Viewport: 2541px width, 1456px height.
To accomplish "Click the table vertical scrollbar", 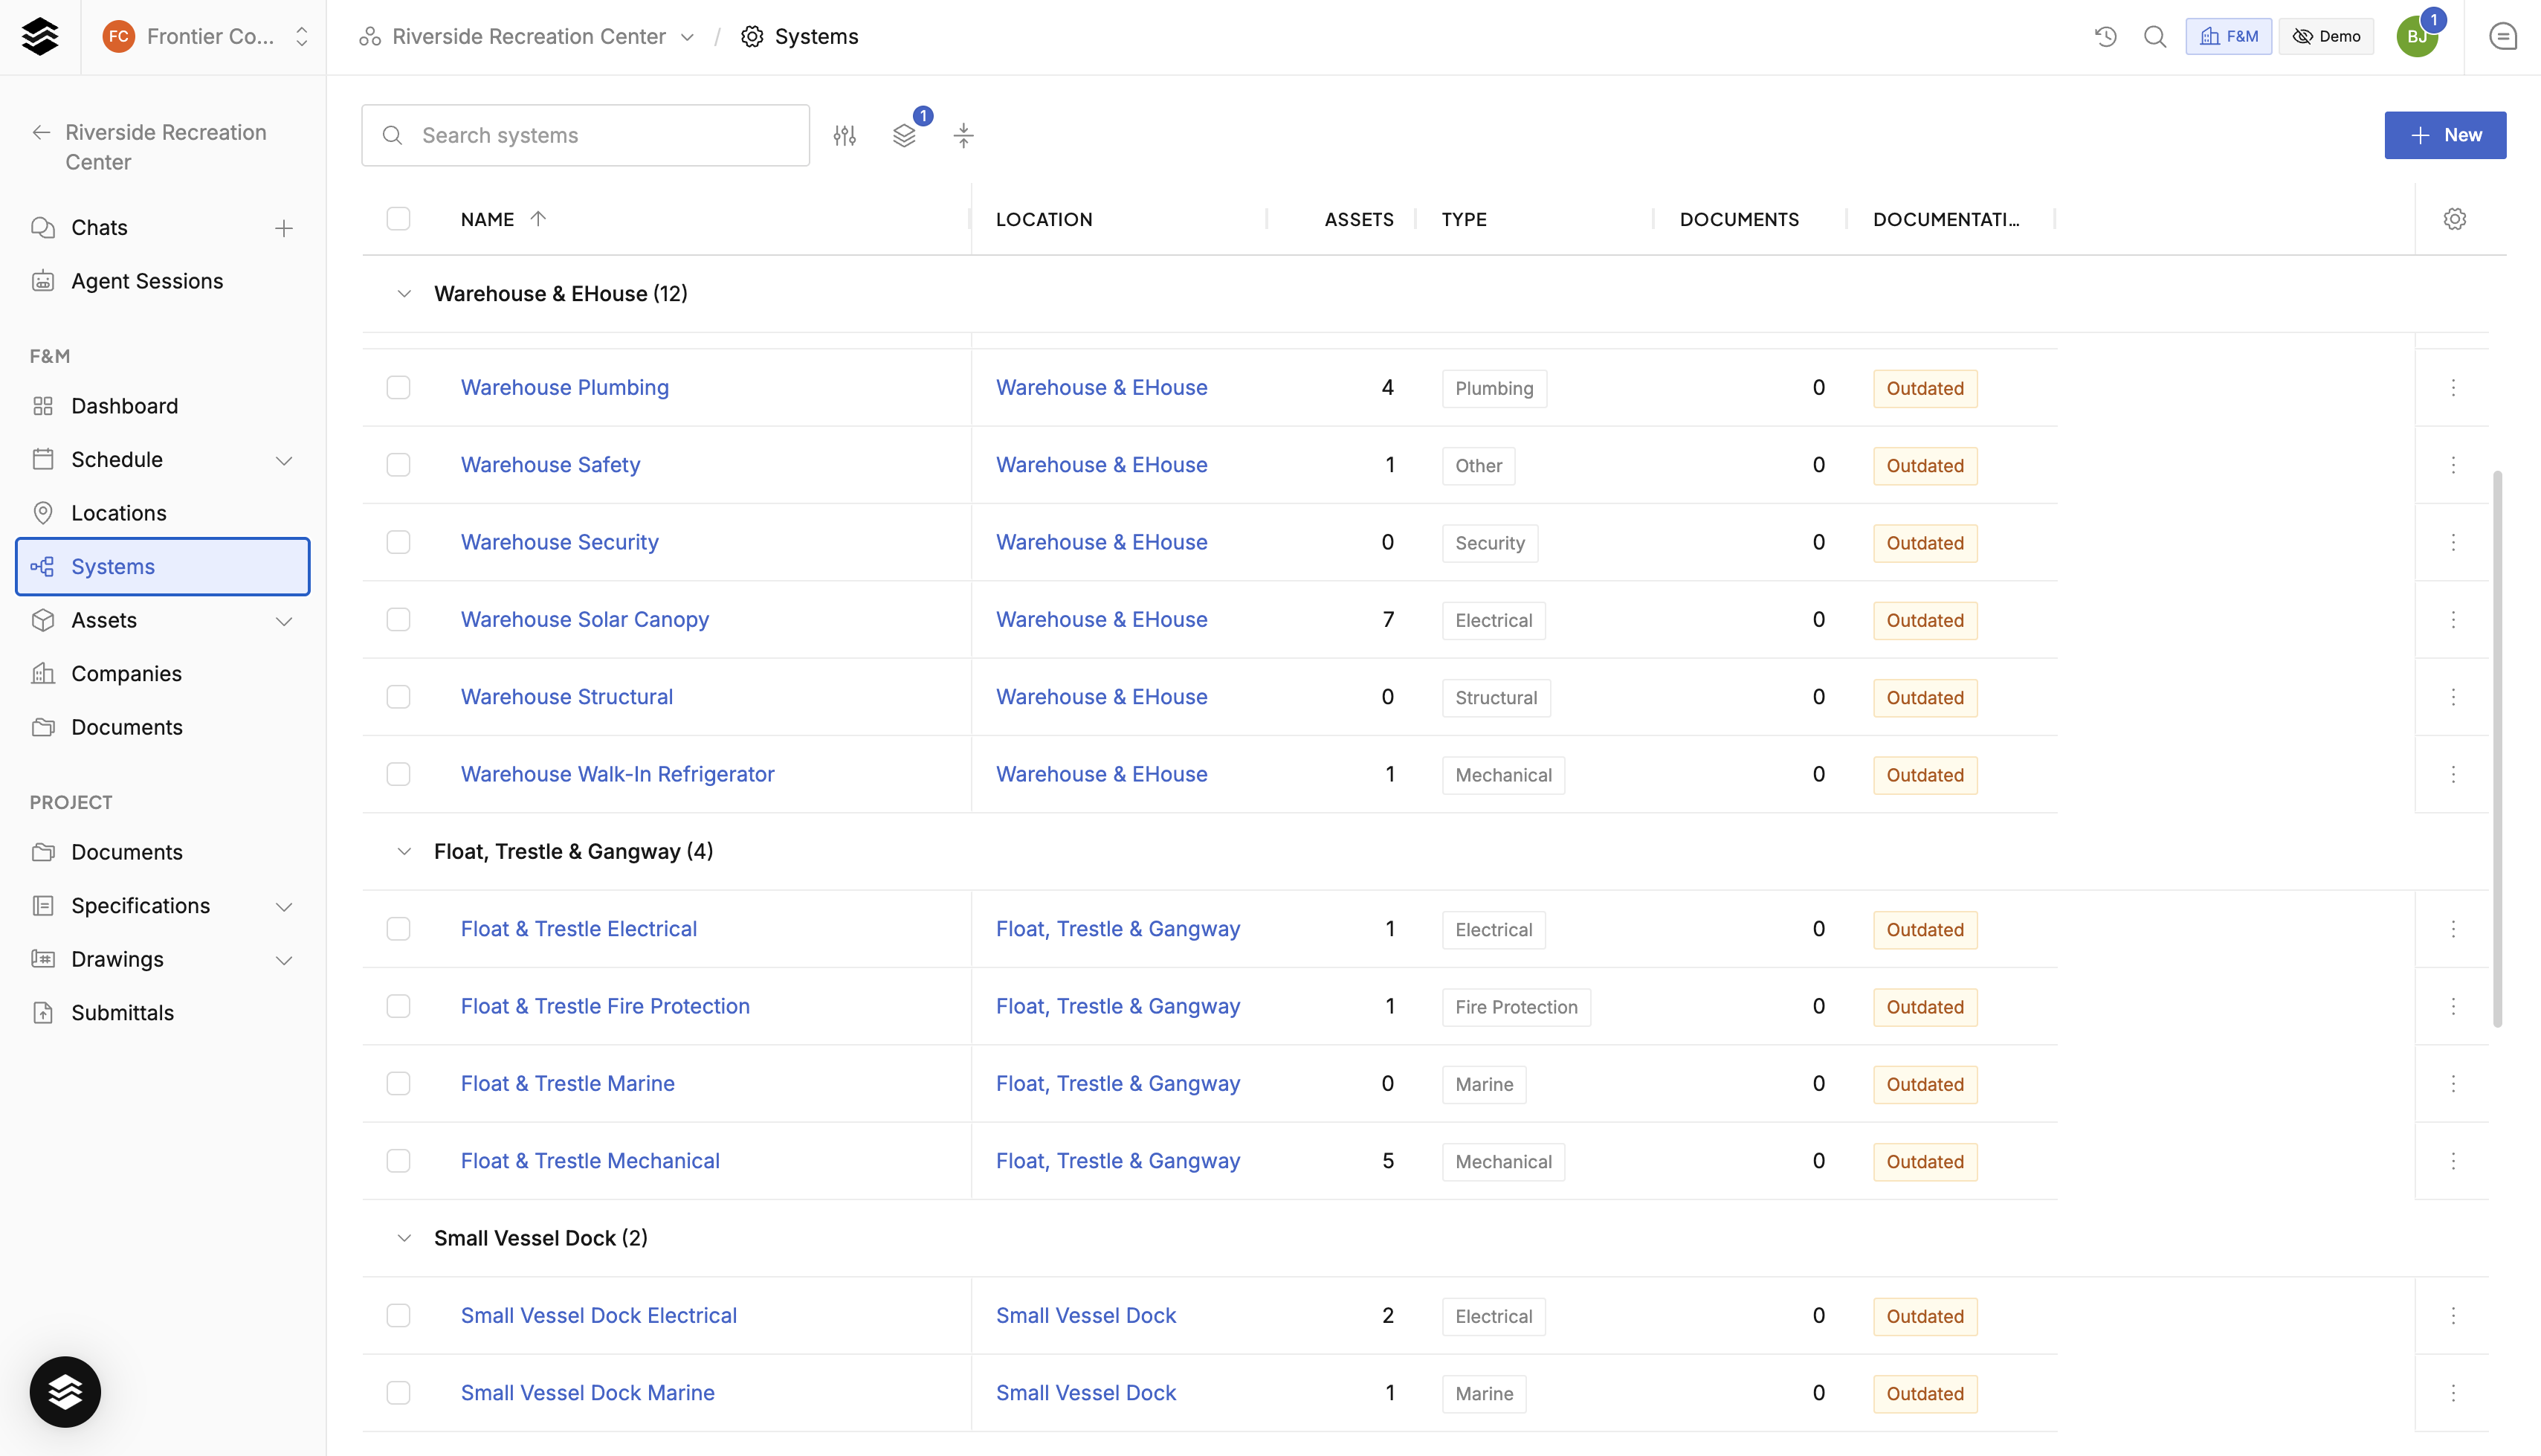I will [x=2498, y=750].
